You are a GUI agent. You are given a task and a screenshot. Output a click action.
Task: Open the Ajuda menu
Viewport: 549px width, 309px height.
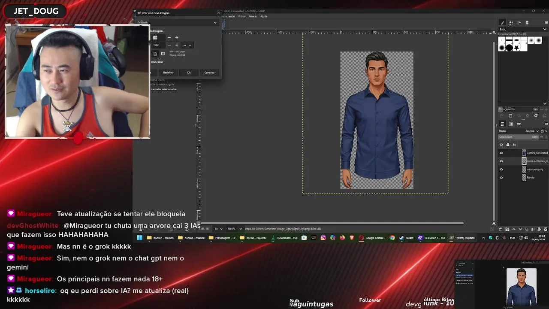(264, 16)
